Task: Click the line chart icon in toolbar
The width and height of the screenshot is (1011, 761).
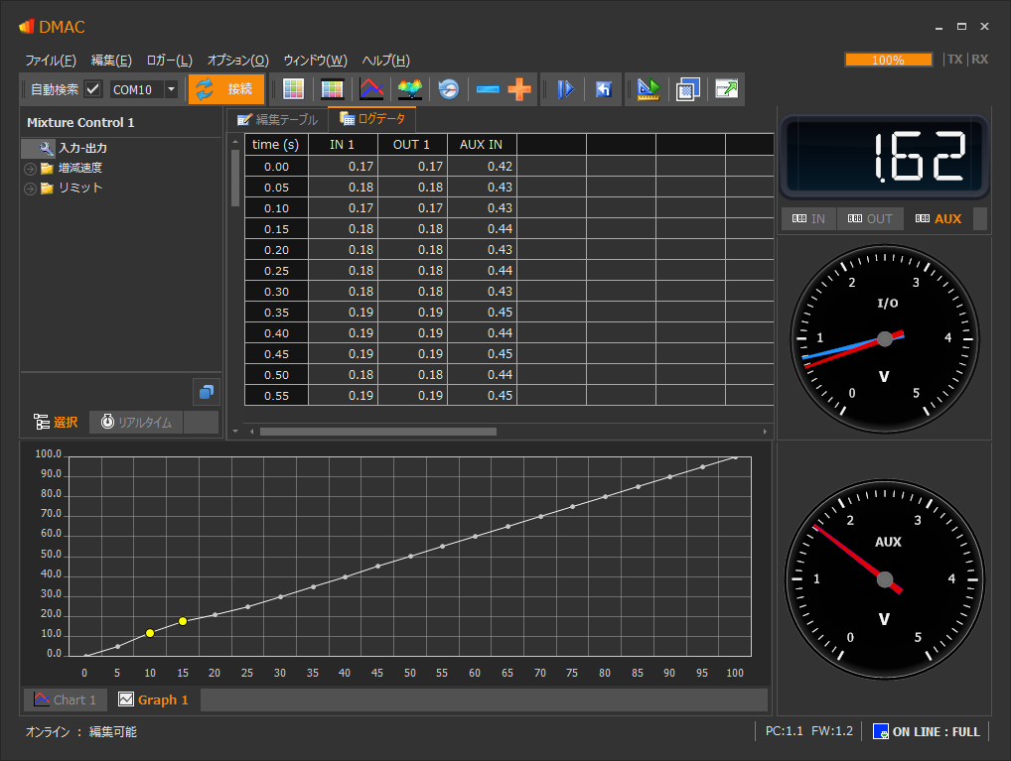Action: [x=371, y=89]
